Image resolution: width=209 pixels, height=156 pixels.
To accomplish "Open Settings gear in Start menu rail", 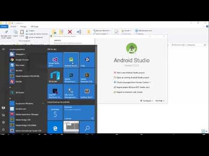I will 3,122.
